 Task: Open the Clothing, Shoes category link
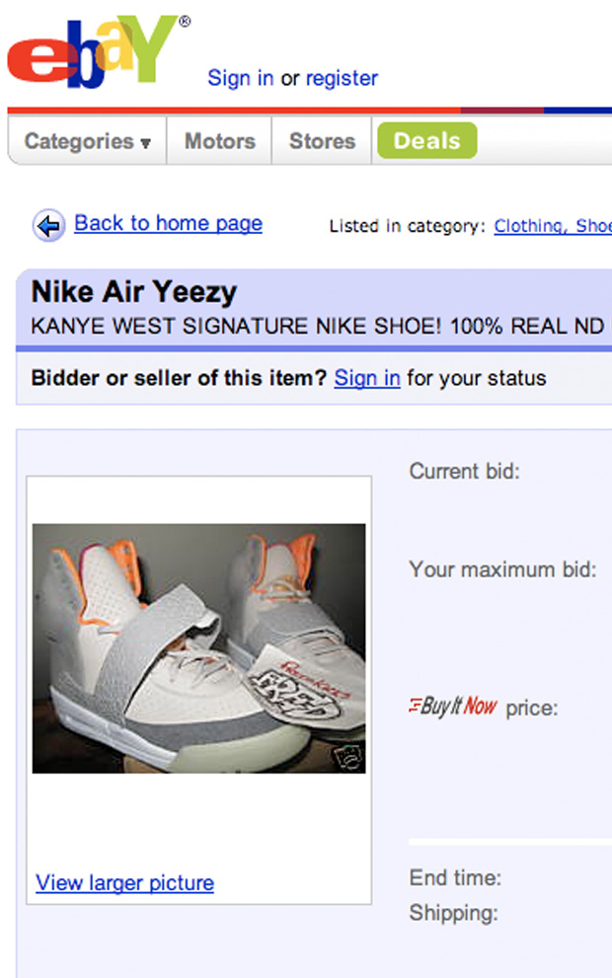[x=553, y=226]
